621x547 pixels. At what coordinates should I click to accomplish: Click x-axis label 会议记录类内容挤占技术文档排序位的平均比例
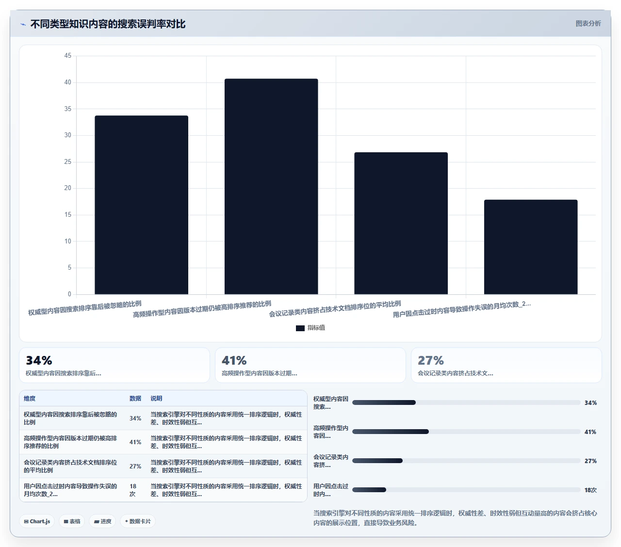click(335, 308)
